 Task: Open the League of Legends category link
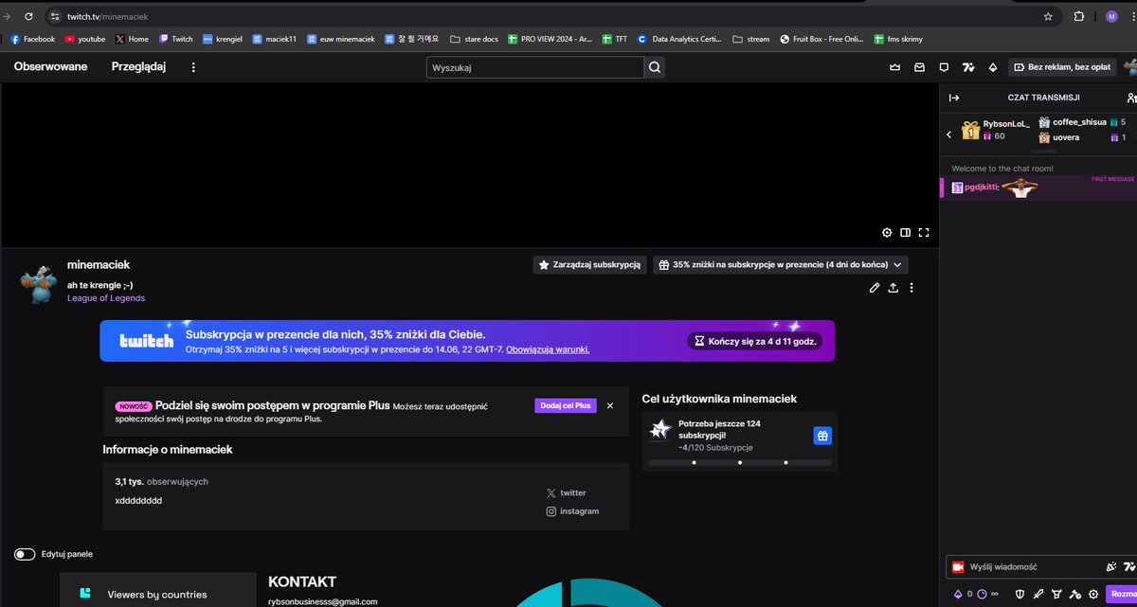pyautogui.click(x=106, y=298)
